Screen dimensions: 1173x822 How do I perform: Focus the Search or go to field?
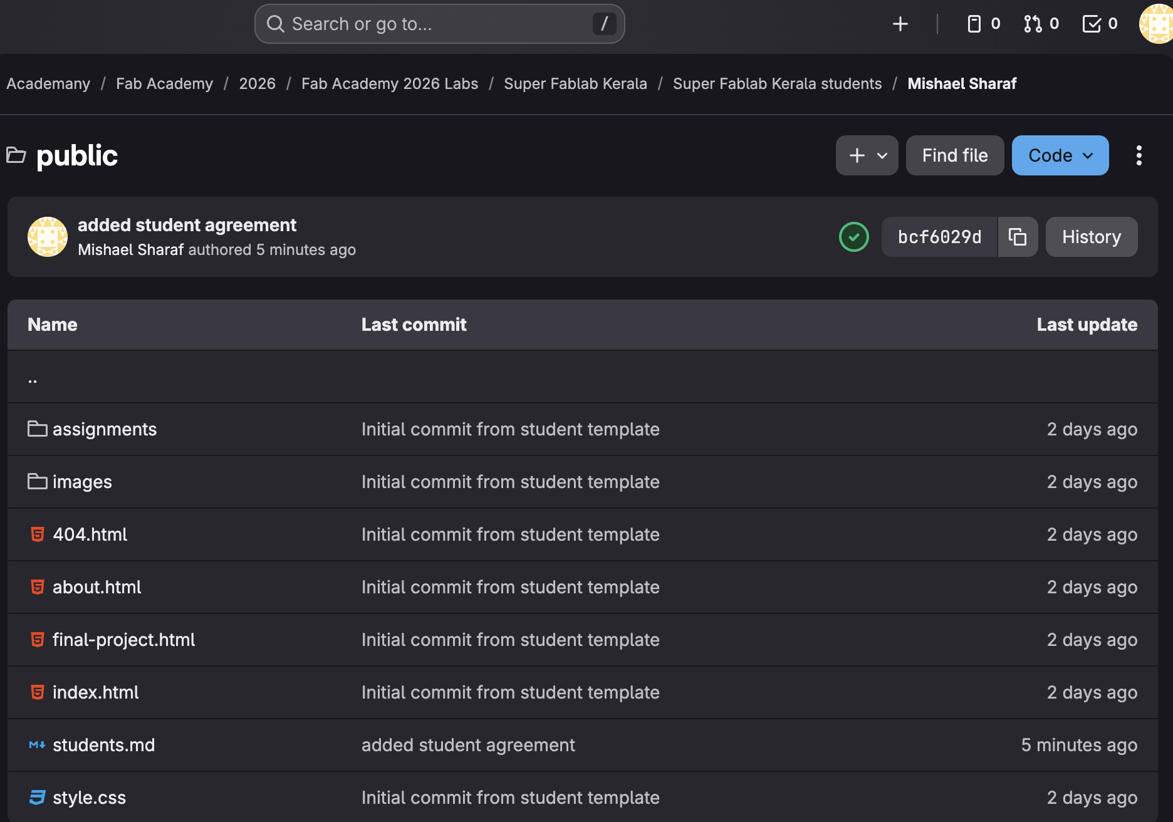pos(439,24)
